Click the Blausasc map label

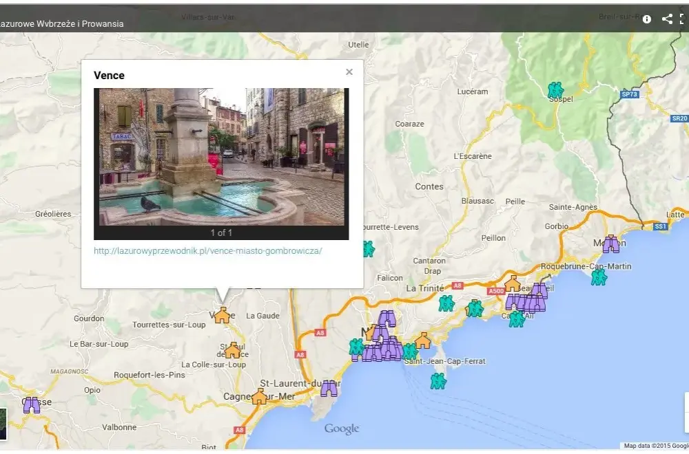coord(477,201)
